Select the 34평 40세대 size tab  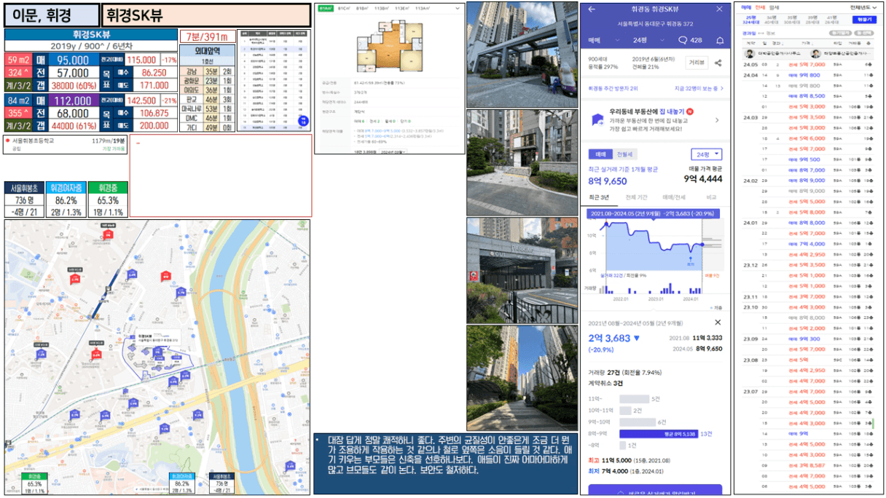click(x=772, y=18)
